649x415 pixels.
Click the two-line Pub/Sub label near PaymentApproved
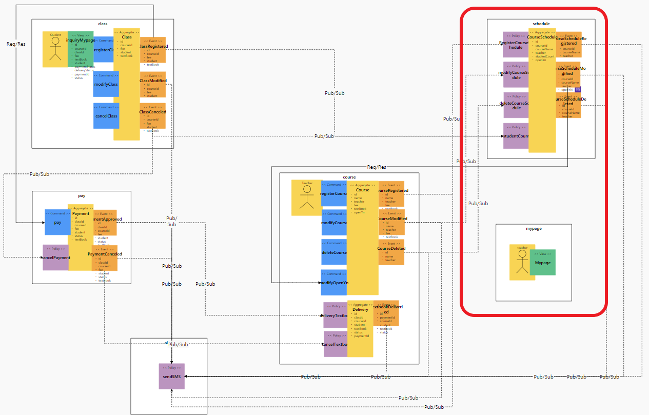[x=171, y=221]
